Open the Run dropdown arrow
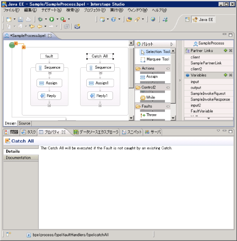Image resolution: width=237 pixels, height=241 pixels. (x=57, y=19)
